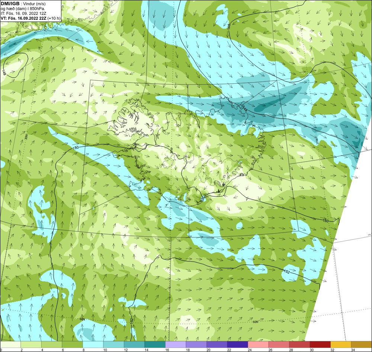372x352 pixels.
Task: Click the 6–8 m/s green legend swatch
Action: 73,344
